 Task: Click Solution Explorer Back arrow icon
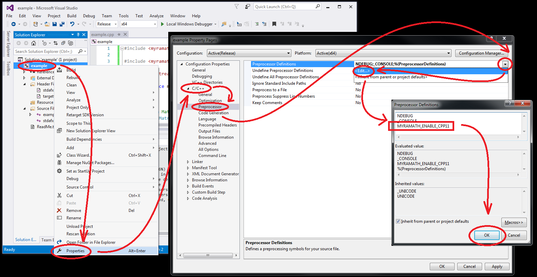tap(19, 43)
